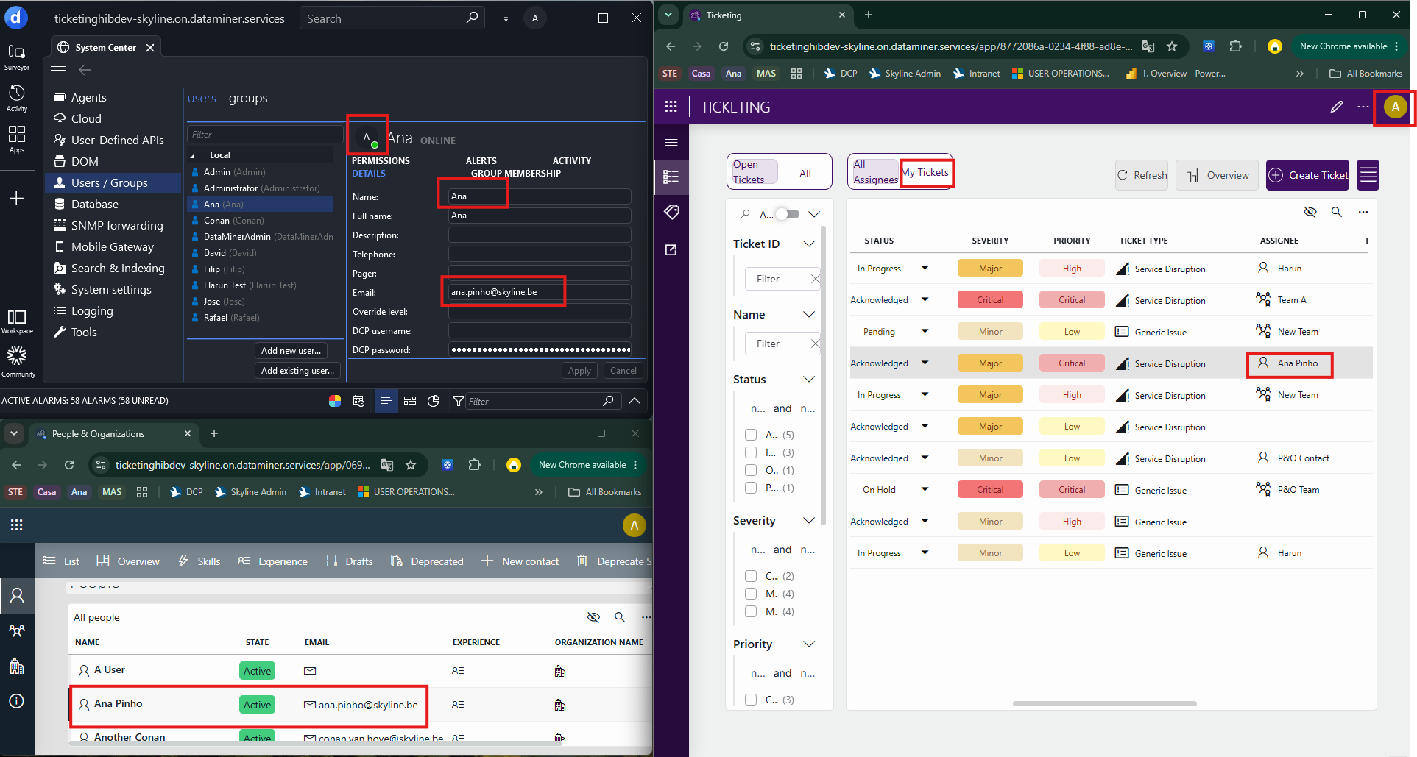The height and width of the screenshot is (757, 1417).
Task: Collapse the Local users tree group
Action: (x=193, y=155)
